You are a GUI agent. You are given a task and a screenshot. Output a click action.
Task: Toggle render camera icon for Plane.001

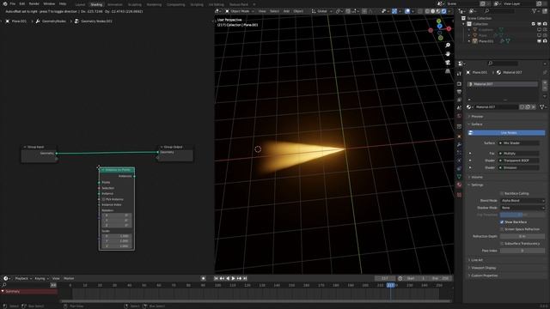tap(545, 41)
